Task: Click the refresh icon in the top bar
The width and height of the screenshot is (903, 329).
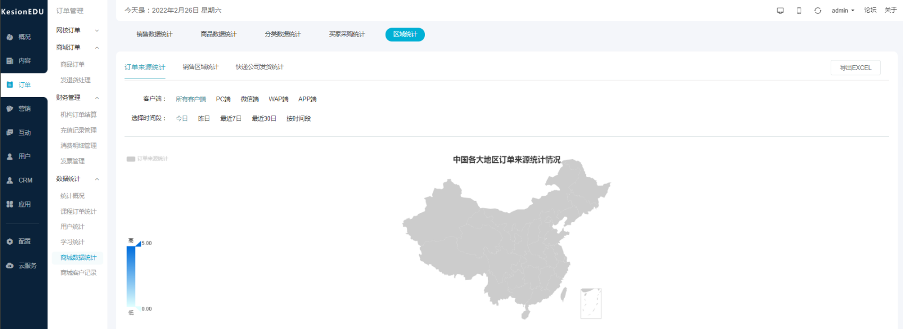Action: pyautogui.click(x=818, y=11)
